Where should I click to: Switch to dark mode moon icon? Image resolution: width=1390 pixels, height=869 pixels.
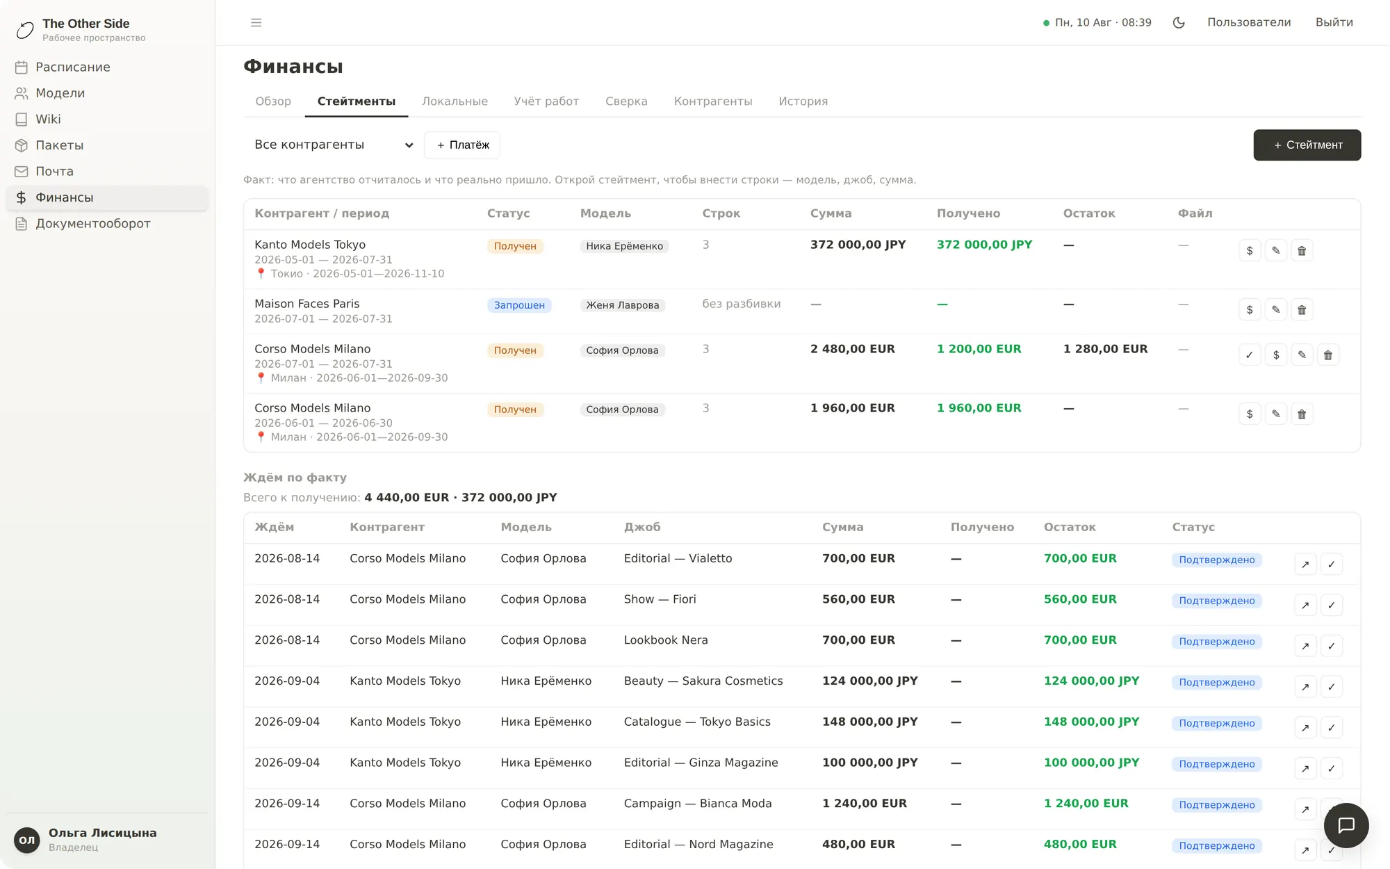point(1179,23)
